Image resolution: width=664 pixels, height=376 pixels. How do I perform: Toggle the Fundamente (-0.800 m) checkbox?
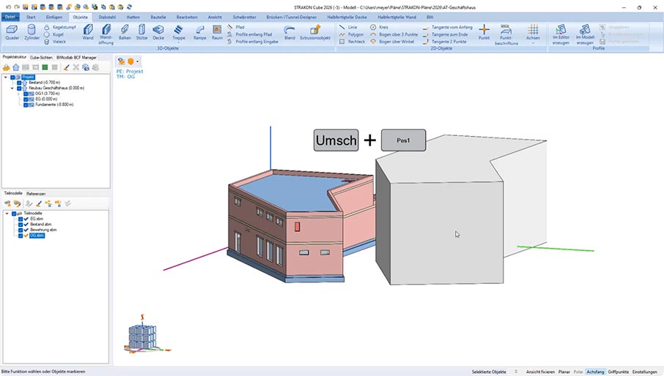(26, 105)
